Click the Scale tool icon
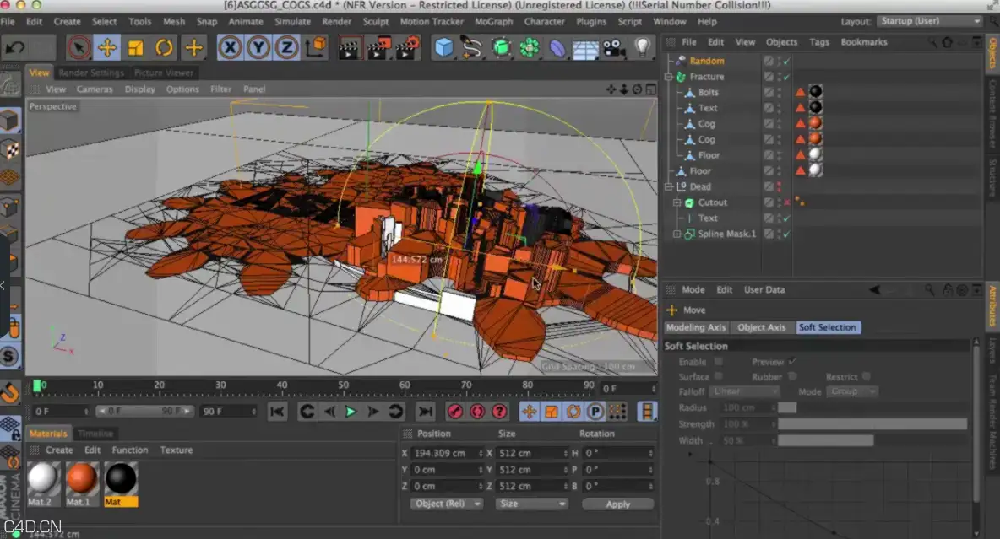This screenshot has height=539, width=1000. pos(135,48)
